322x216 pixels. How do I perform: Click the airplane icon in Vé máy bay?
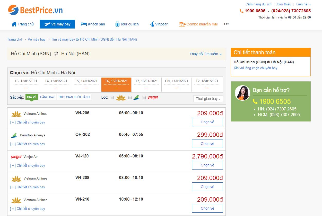coord(47,24)
